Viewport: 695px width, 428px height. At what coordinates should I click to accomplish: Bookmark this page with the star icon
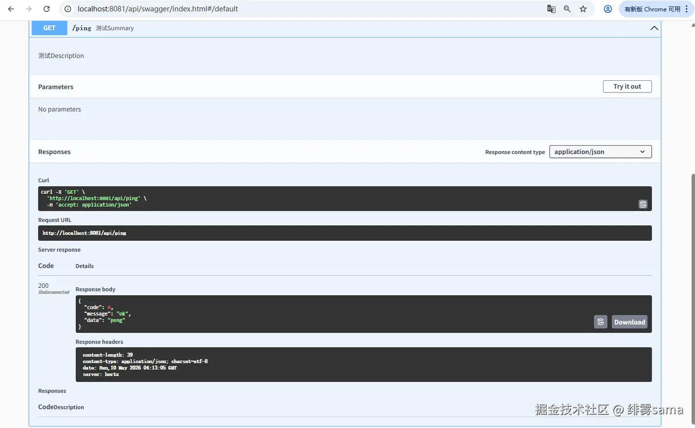(583, 9)
